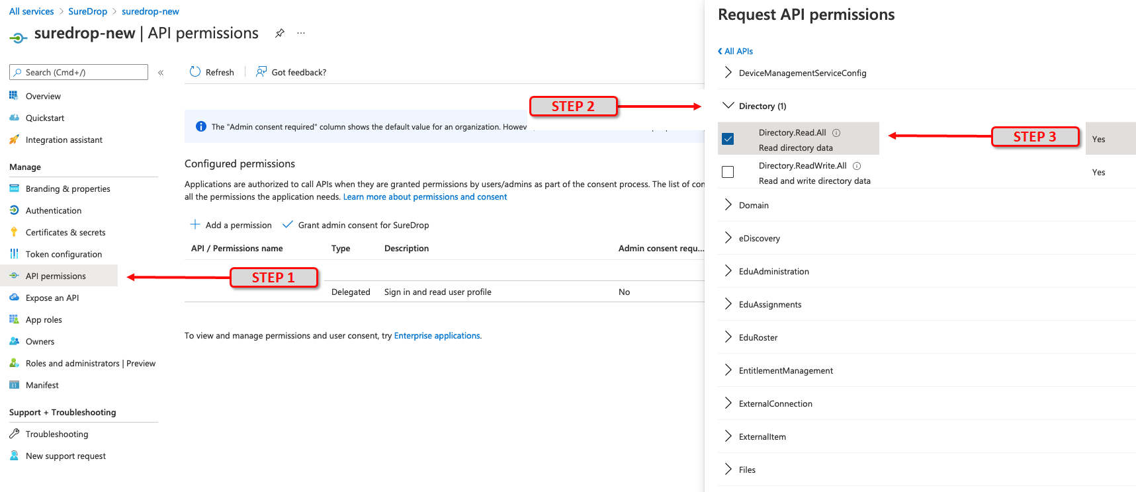Pin the suredrop-new page with pin icon
The height and width of the screenshot is (492, 1136).
(x=280, y=33)
